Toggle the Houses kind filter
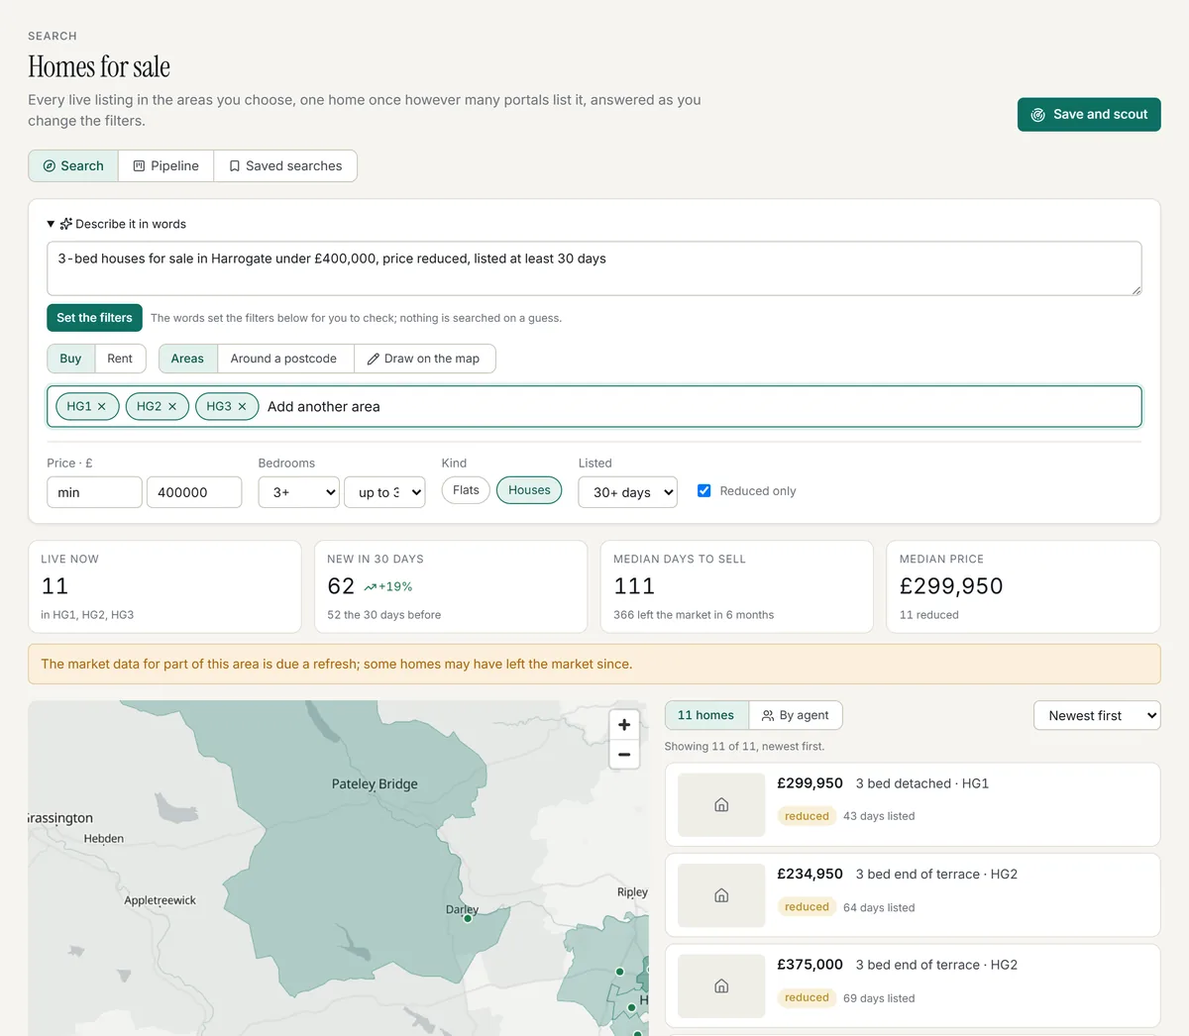1189x1036 pixels. click(529, 490)
